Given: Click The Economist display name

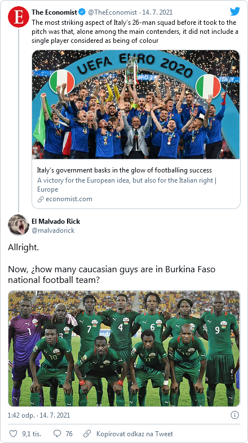Looking at the screenshot, I should [x=54, y=12].
